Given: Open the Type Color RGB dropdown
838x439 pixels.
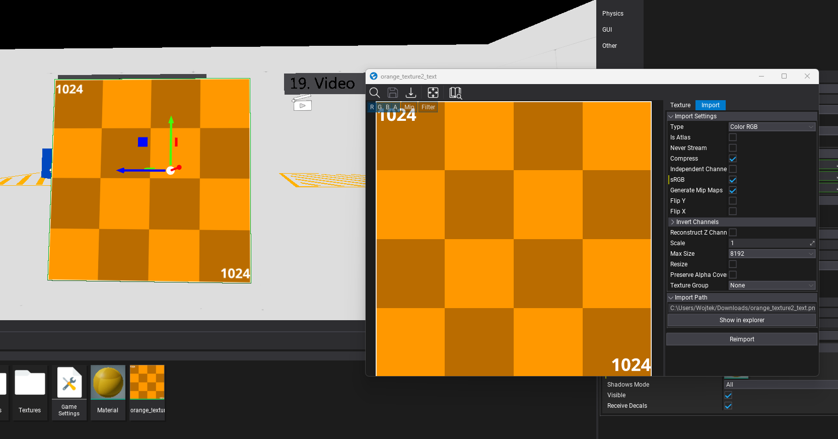Looking at the screenshot, I should point(772,127).
